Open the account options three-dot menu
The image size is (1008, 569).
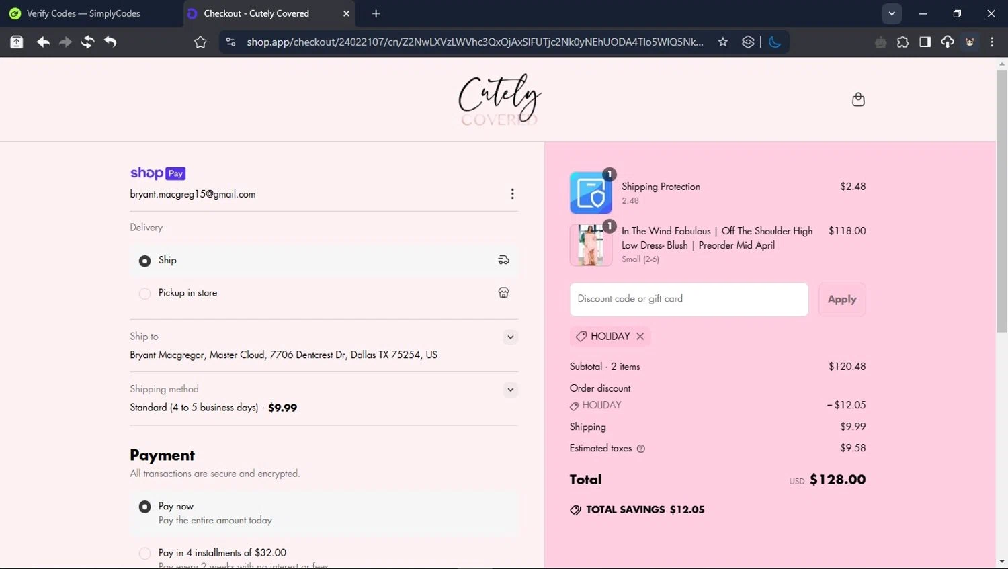(x=512, y=194)
